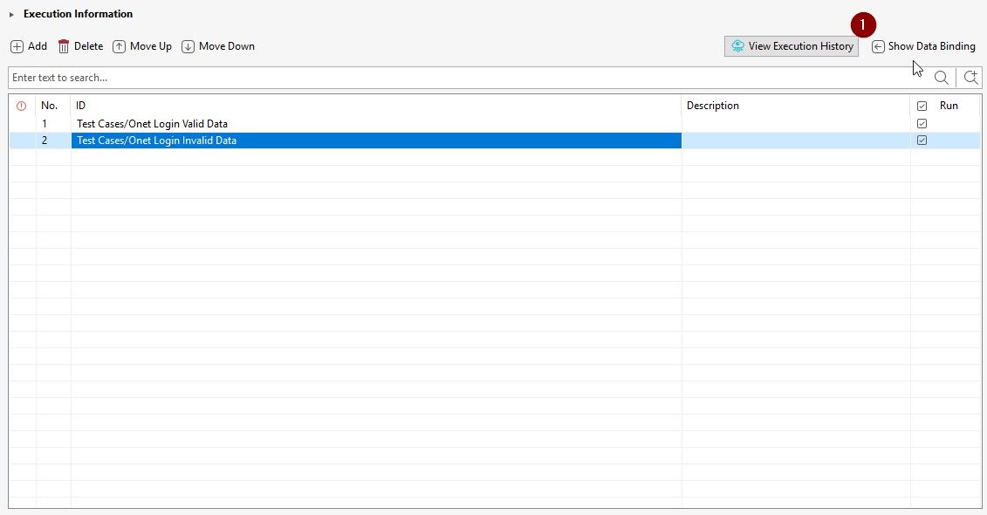
Task: Select the Onet Login Valid Data row
Action: 152,124
